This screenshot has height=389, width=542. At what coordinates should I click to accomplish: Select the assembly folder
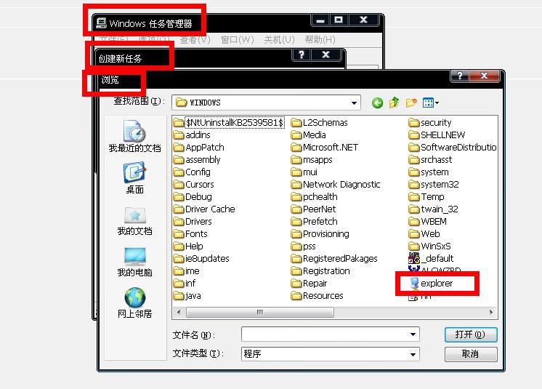(x=197, y=160)
